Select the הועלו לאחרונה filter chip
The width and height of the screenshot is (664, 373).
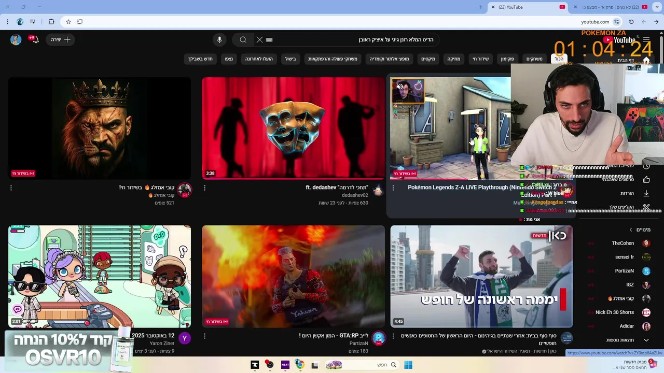point(259,59)
